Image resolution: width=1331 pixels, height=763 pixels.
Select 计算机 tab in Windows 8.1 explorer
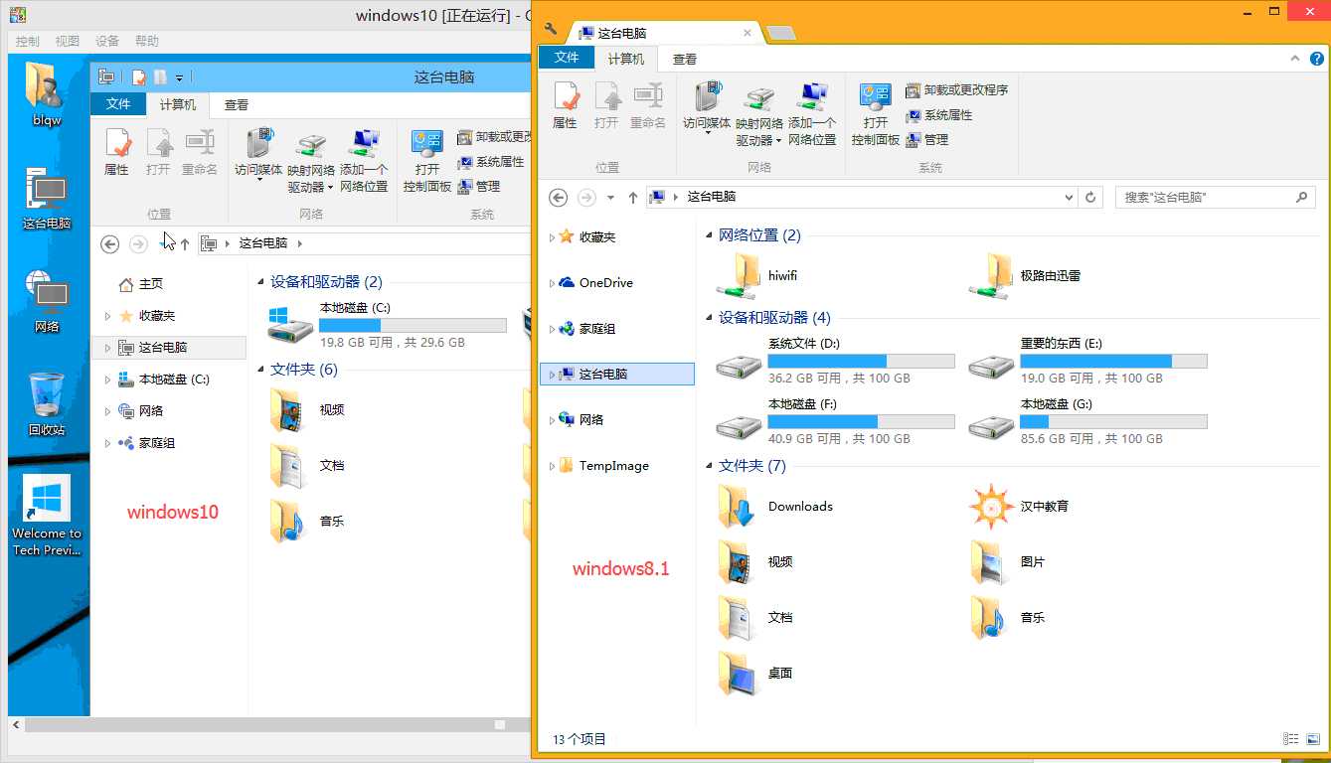pyautogui.click(x=626, y=59)
